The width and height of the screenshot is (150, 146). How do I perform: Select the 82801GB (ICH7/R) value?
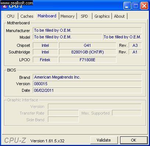tap(87, 52)
